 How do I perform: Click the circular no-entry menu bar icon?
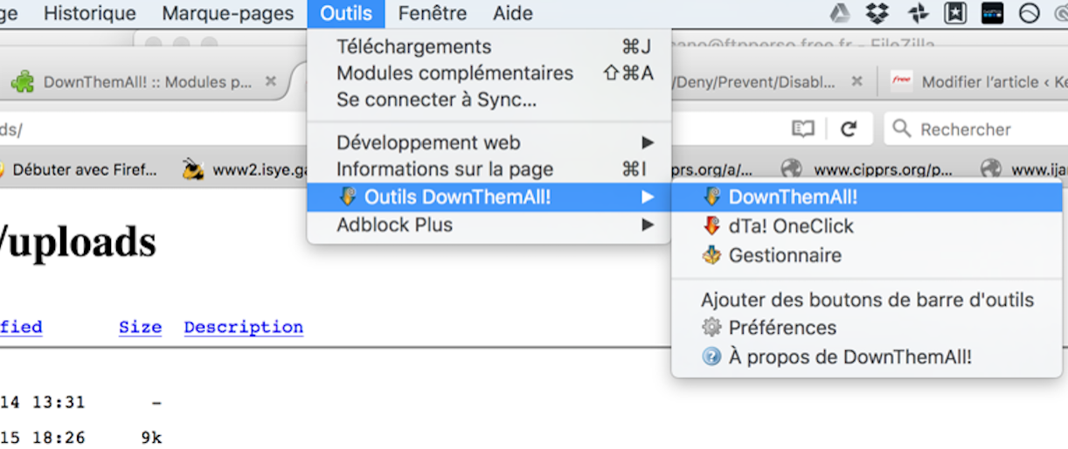[x=1030, y=13]
